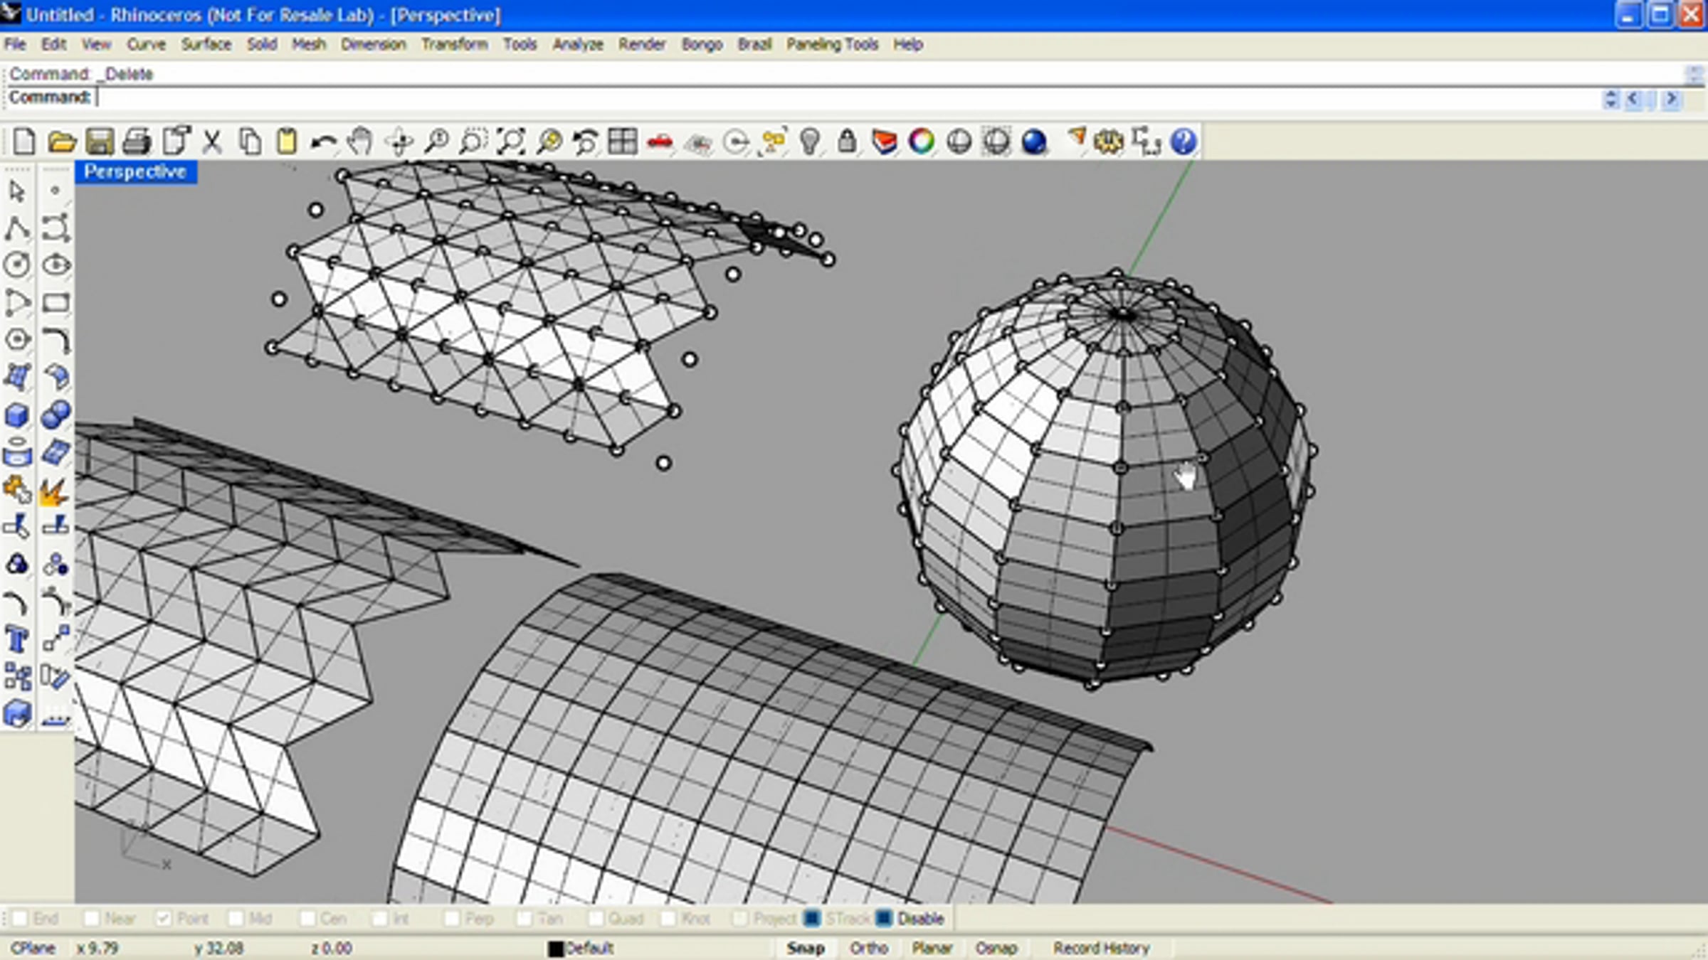Click the Zoom Extents icon
The image size is (1708, 960).
coord(511,142)
